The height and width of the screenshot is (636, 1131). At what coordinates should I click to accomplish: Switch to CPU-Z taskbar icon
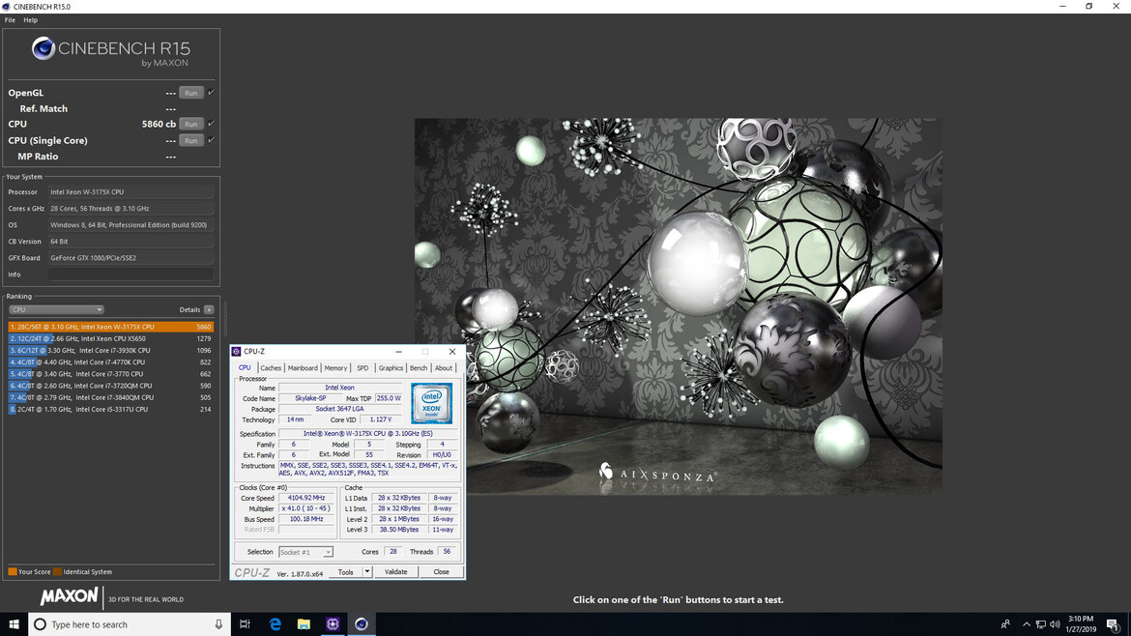pyautogui.click(x=333, y=624)
